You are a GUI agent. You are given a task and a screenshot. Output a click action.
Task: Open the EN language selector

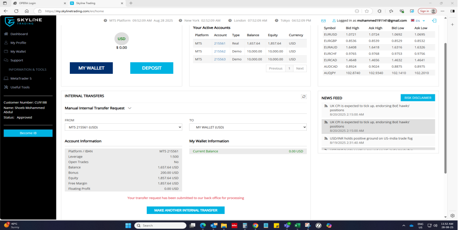point(418,20)
